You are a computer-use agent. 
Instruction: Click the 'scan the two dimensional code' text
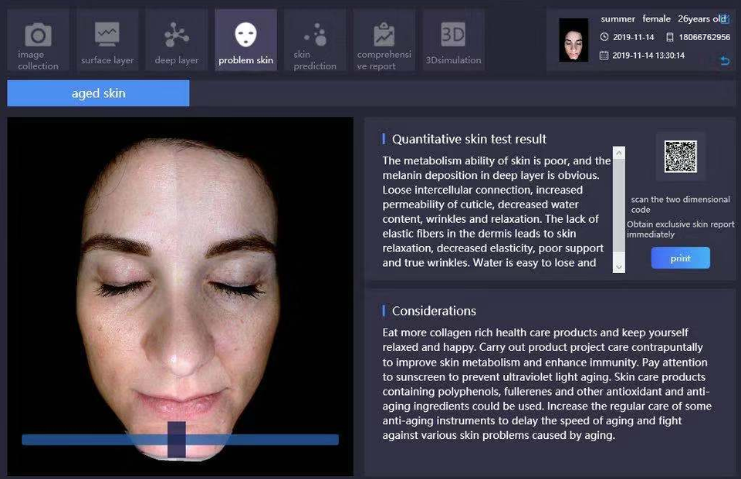coord(681,204)
